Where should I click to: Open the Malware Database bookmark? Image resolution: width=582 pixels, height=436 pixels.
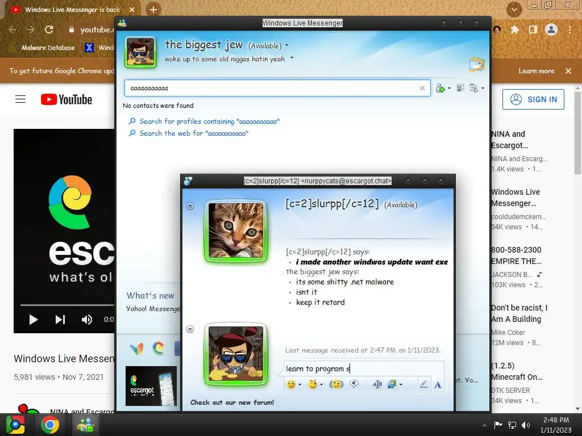[44, 48]
